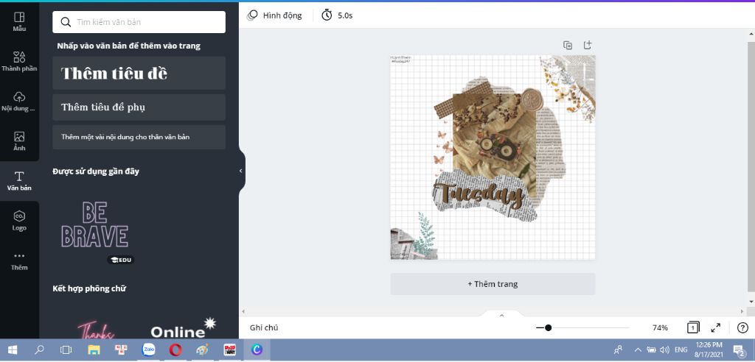Image resolution: width=755 pixels, height=362 pixels.
Task: Show hidden system tray icons
Action: point(638,350)
